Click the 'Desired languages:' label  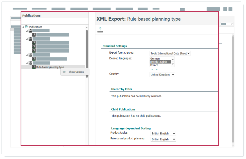[x=120, y=59]
